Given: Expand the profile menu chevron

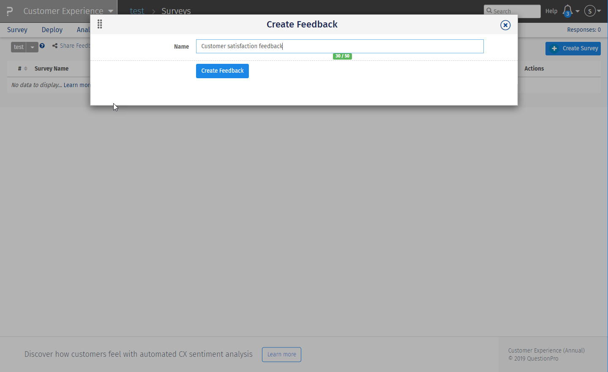Looking at the screenshot, I should point(599,11).
